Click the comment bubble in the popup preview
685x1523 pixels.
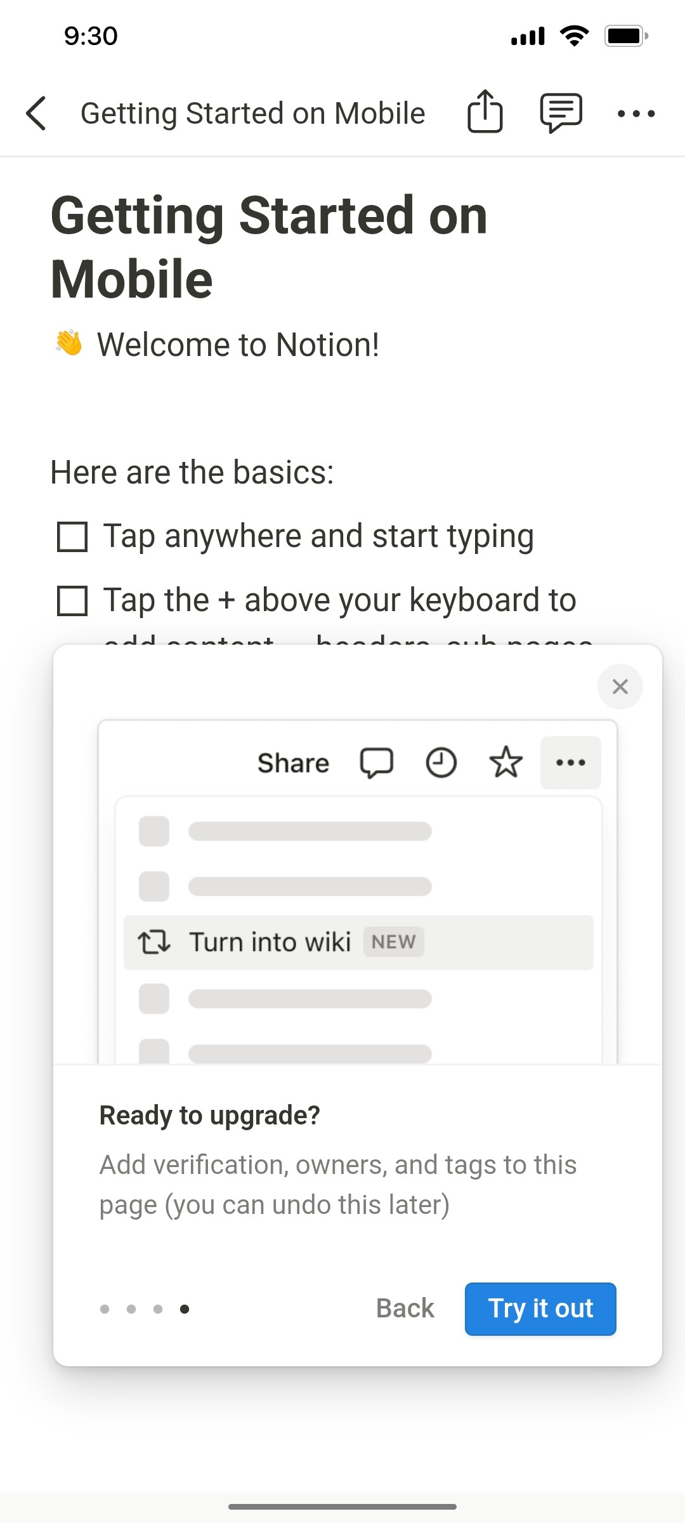click(x=377, y=763)
